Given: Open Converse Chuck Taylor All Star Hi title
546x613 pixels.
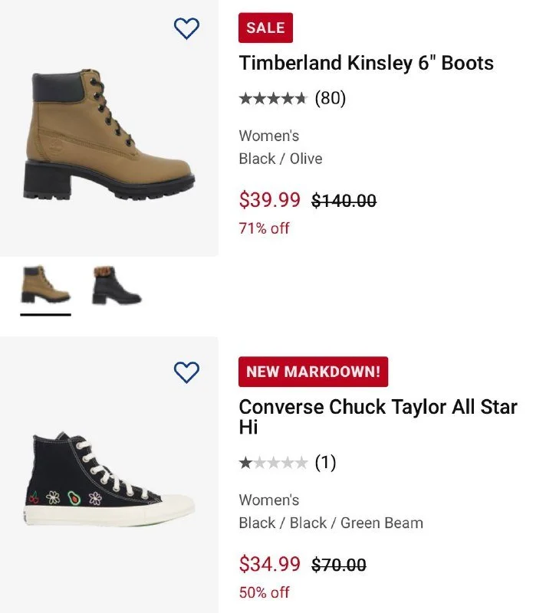Looking at the screenshot, I should coord(377,416).
